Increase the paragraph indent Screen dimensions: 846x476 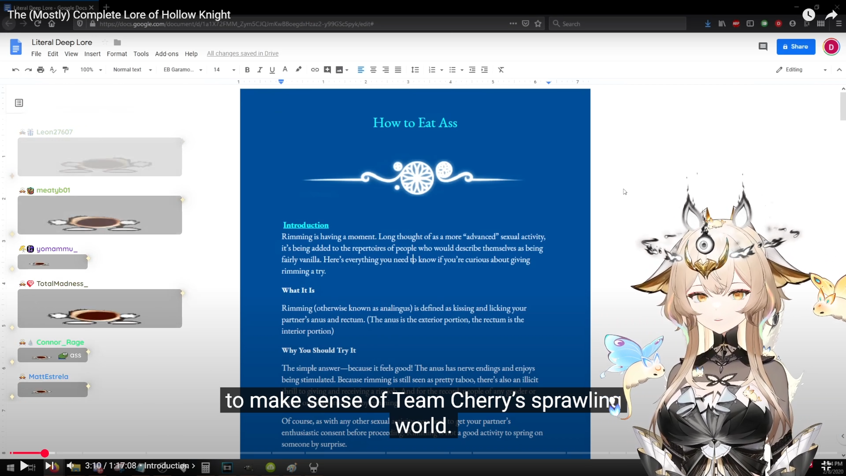(484, 70)
